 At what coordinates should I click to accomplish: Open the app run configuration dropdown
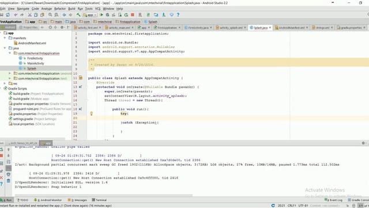[90, 15]
